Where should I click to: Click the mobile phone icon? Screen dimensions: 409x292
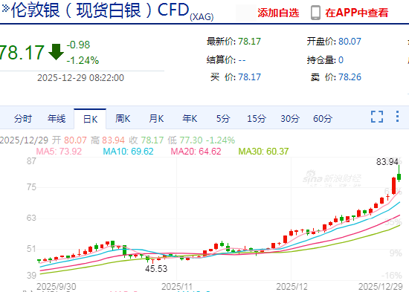(x=315, y=13)
